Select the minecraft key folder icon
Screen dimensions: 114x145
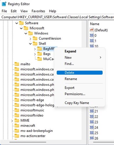click(17, 126)
